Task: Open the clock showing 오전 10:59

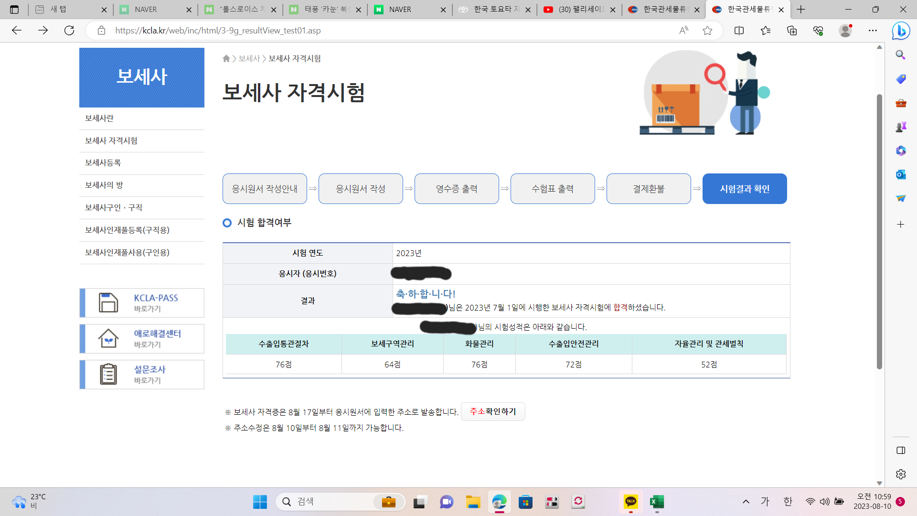Action: [x=873, y=502]
